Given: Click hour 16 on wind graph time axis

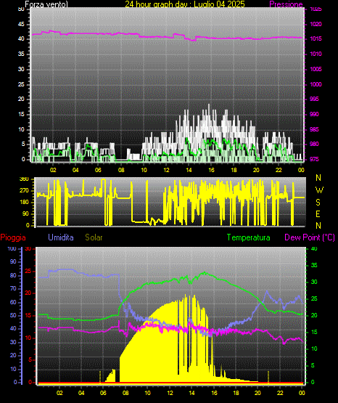Looking at the screenshot, I should (x=211, y=170).
